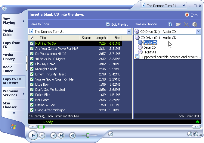Screen dimensions: 204x143
Task: Open title bar playlist dropdown arrow
Action: [184, 5]
